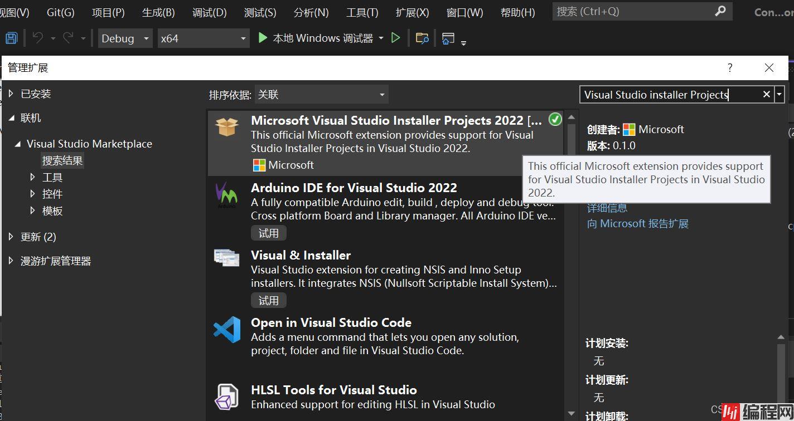Screen dimensions: 794x421
Task: Open the 生成(B) menu
Action: tap(158, 12)
